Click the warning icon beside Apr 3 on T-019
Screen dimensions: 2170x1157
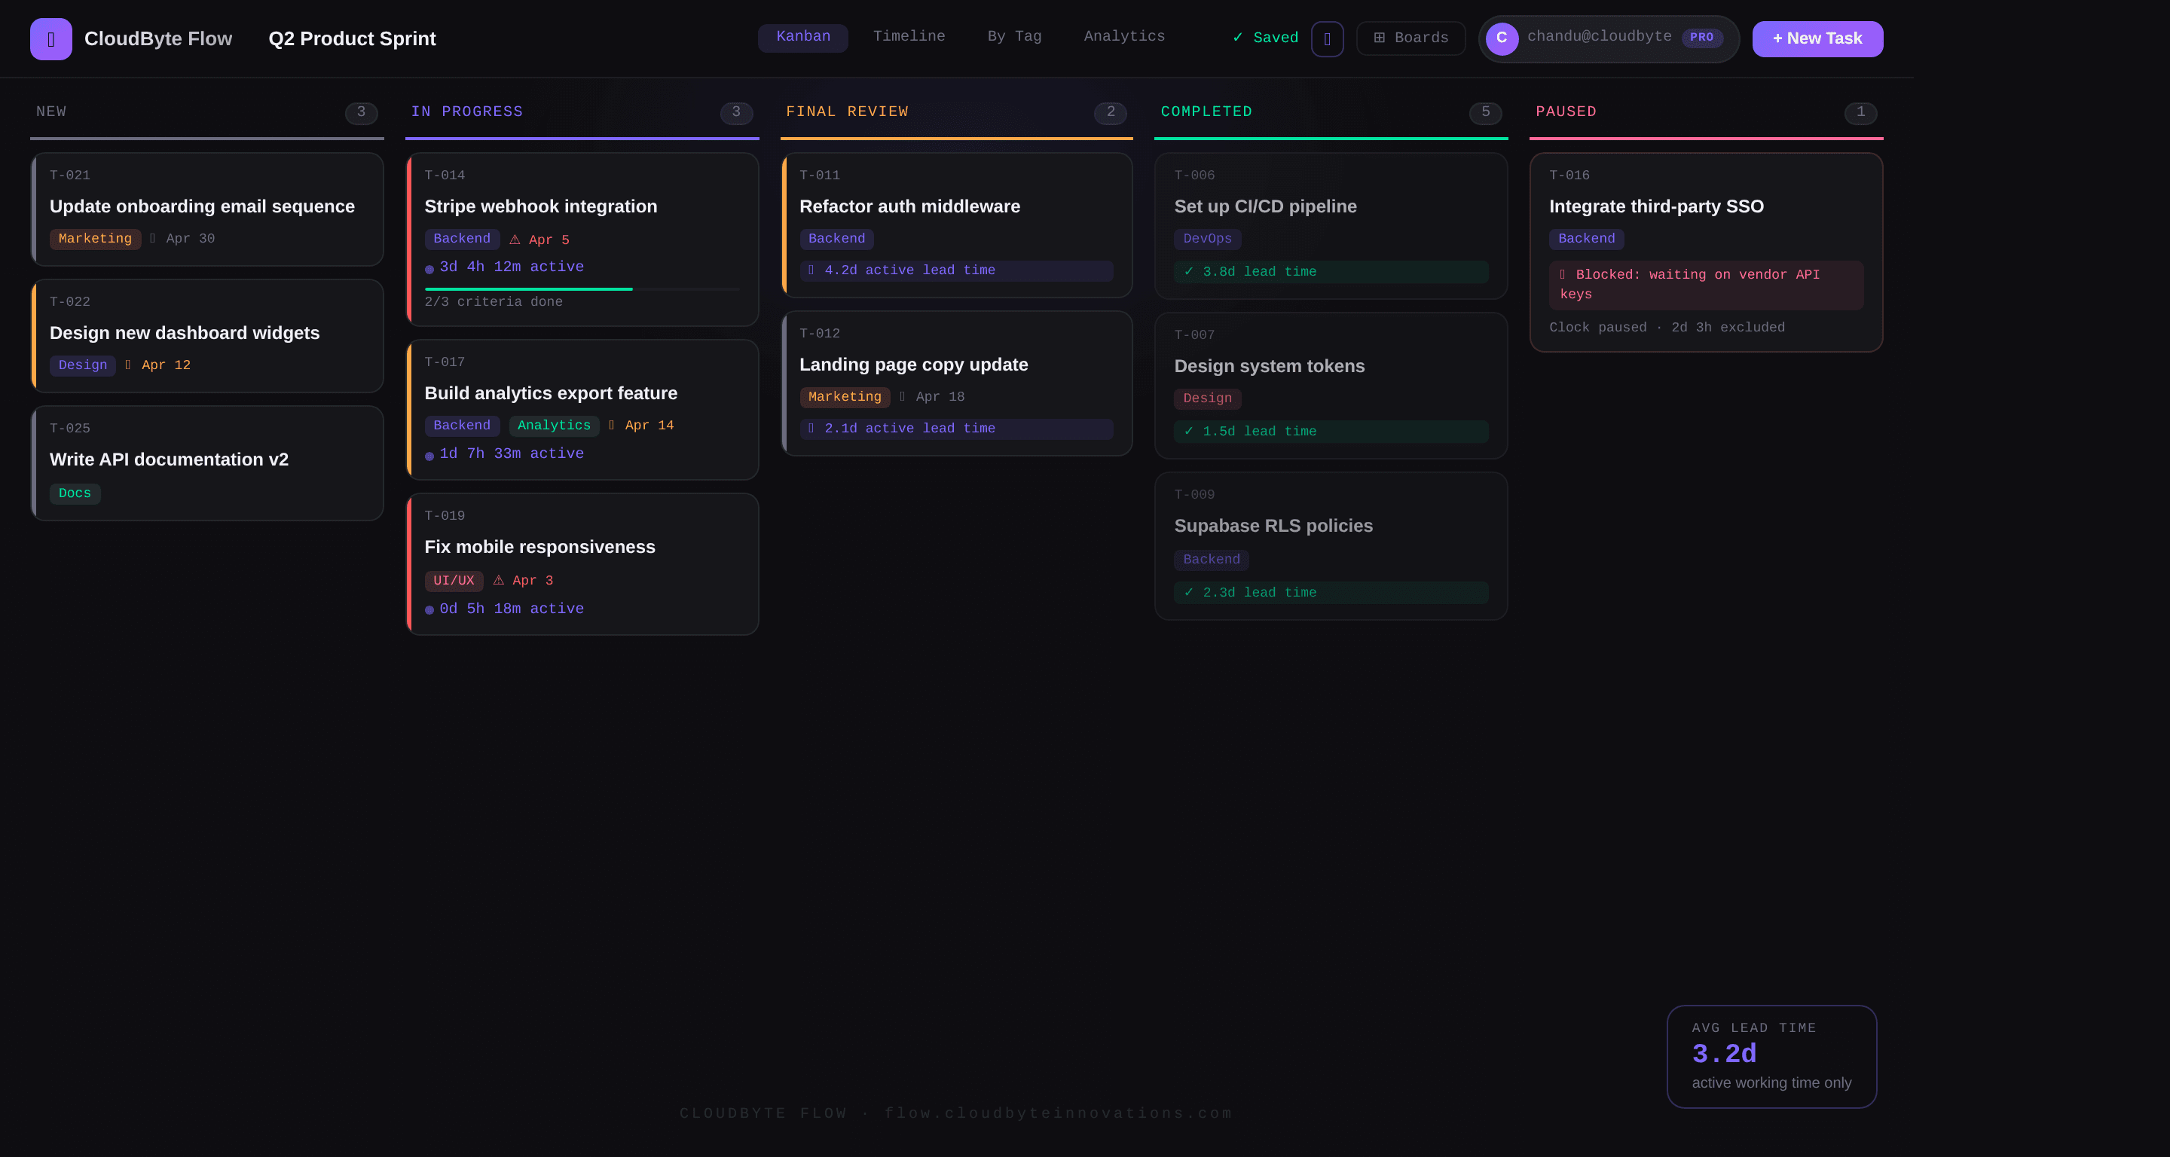(497, 580)
